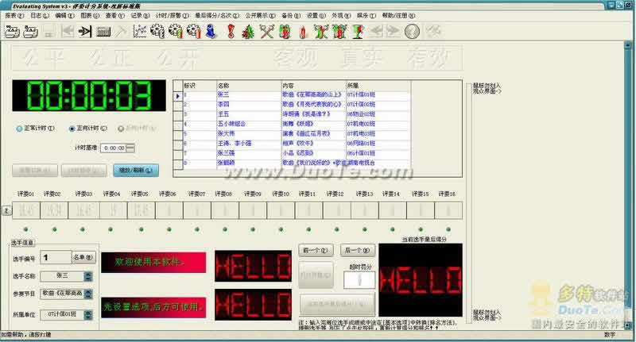This screenshot has height=342, width=636.
Task: Select table row for 张三
Action: [297, 95]
